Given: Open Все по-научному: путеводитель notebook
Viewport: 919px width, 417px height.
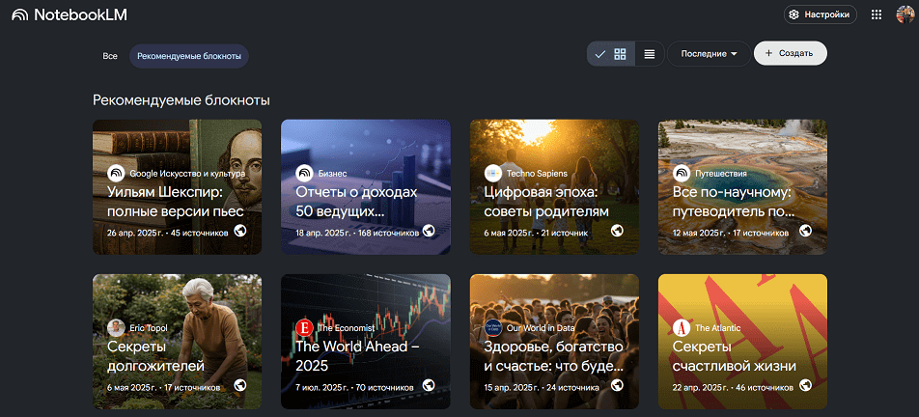Looking at the screenshot, I should (x=742, y=187).
